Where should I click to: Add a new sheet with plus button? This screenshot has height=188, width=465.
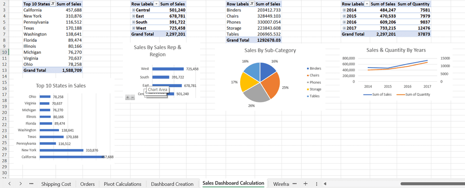(x=306, y=183)
